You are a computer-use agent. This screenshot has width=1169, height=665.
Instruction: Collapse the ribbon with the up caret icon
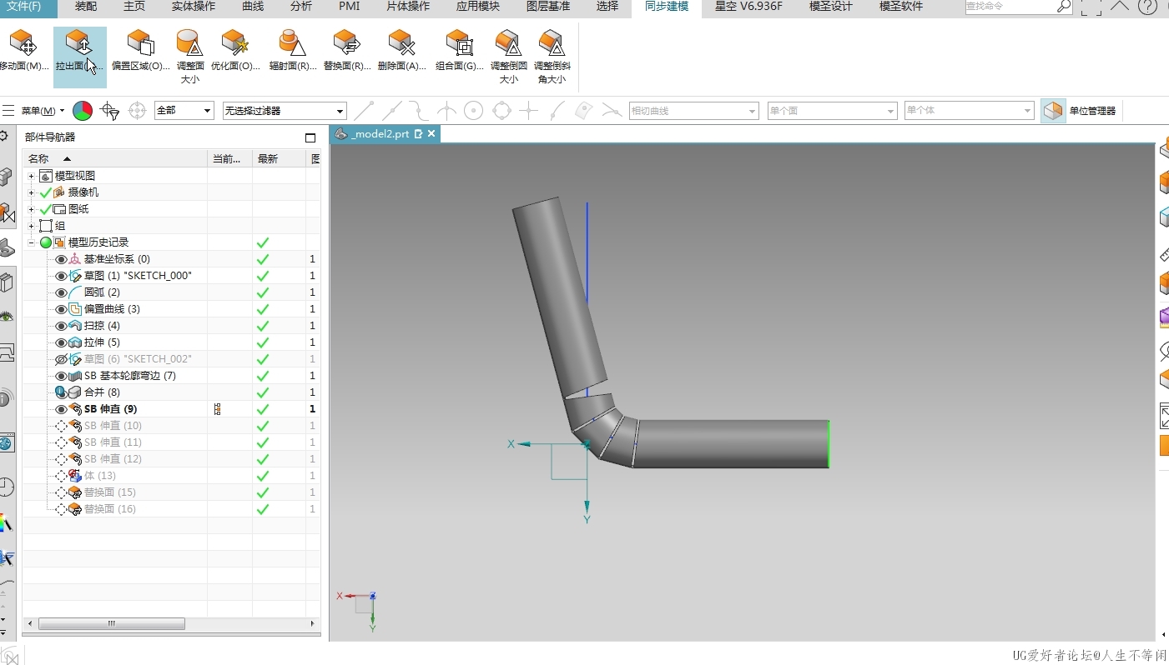pos(1120,6)
